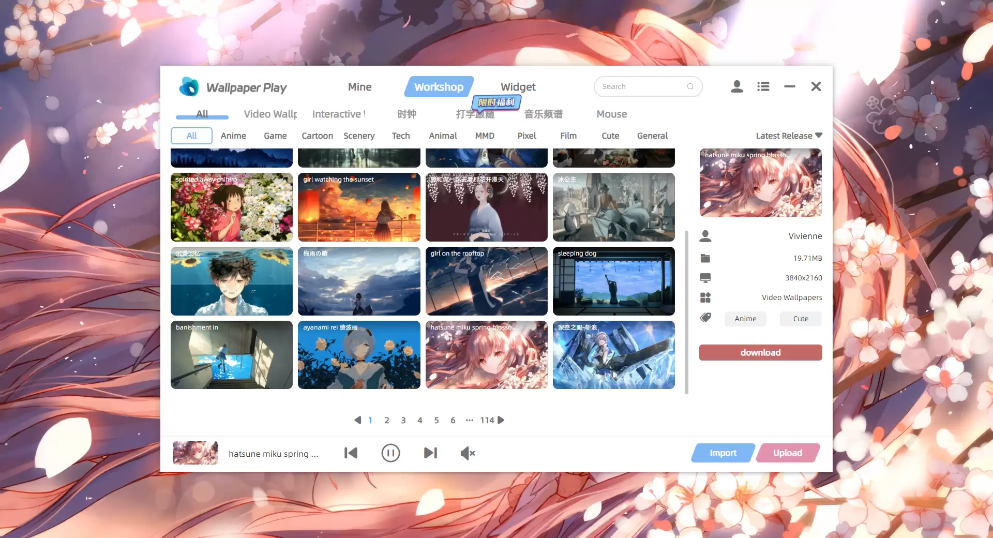The image size is (993, 538).
Task: Filter by Anime category
Action: point(233,136)
